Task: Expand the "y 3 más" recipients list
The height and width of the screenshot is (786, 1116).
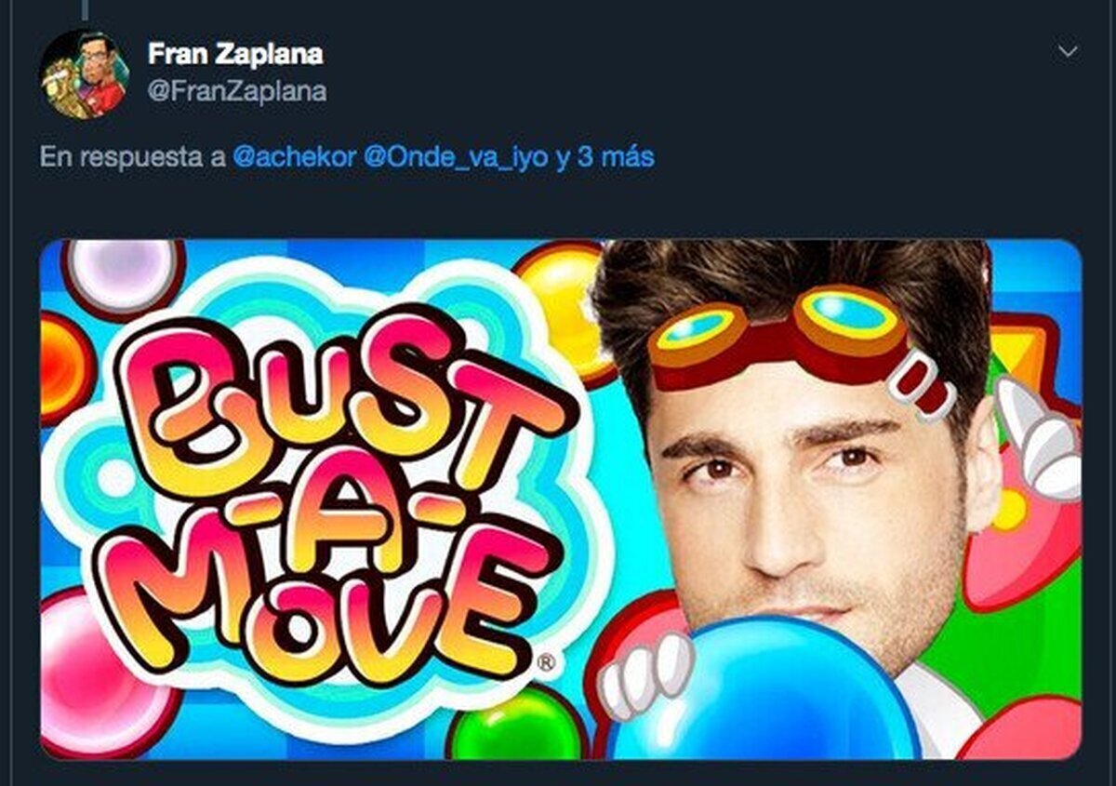Action: click(x=605, y=156)
